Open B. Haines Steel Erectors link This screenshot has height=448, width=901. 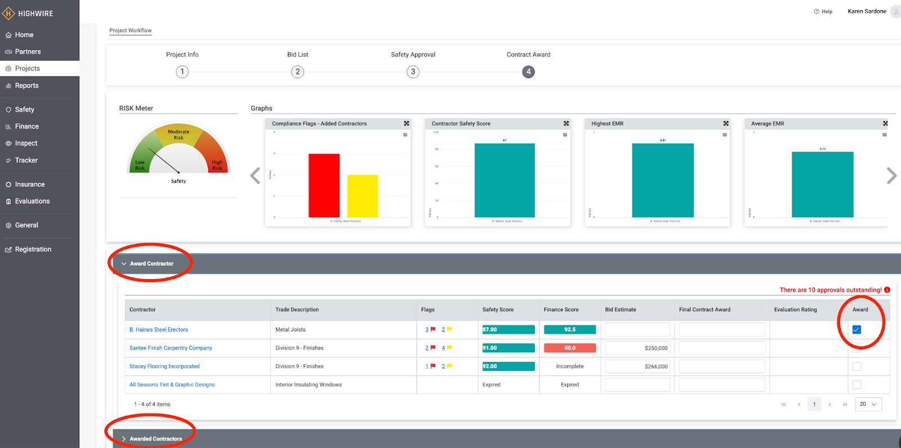(159, 330)
